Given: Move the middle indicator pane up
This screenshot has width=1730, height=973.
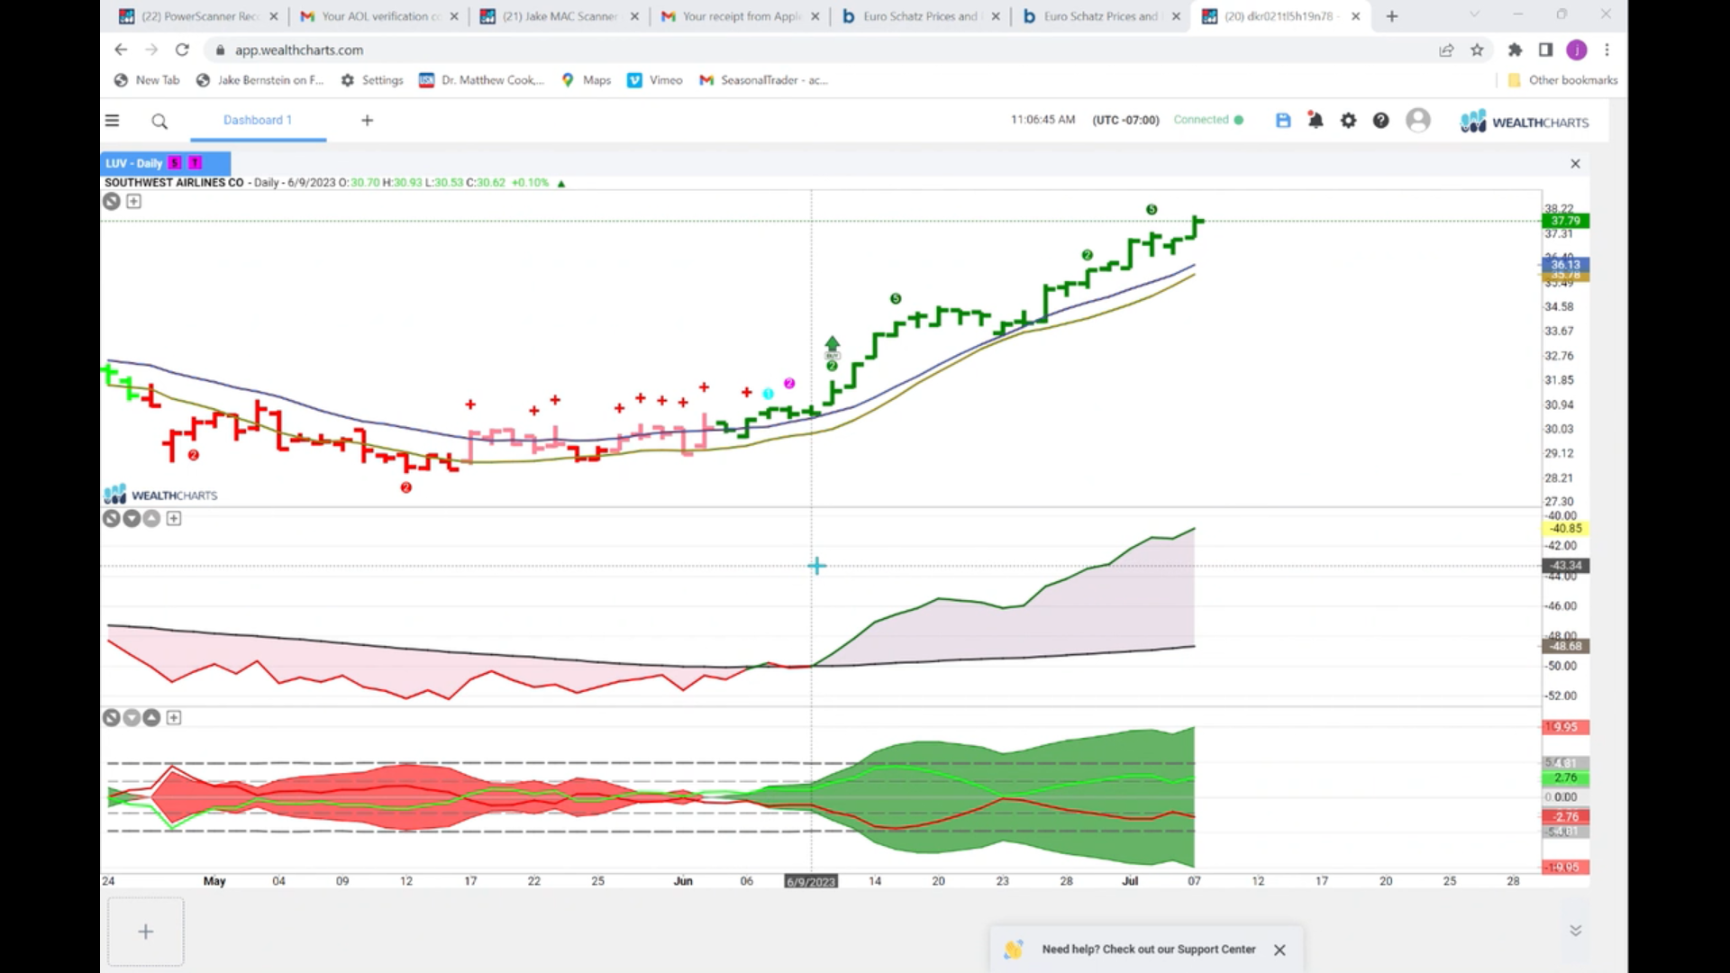Looking at the screenshot, I should (x=151, y=518).
